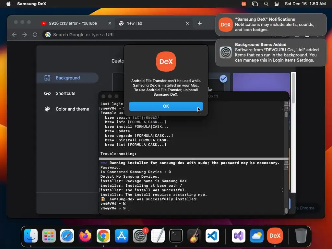Click OK in the Samsung DeX dialog
The height and width of the screenshot is (249, 332).
pyautogui.click(x=166, y=106)
